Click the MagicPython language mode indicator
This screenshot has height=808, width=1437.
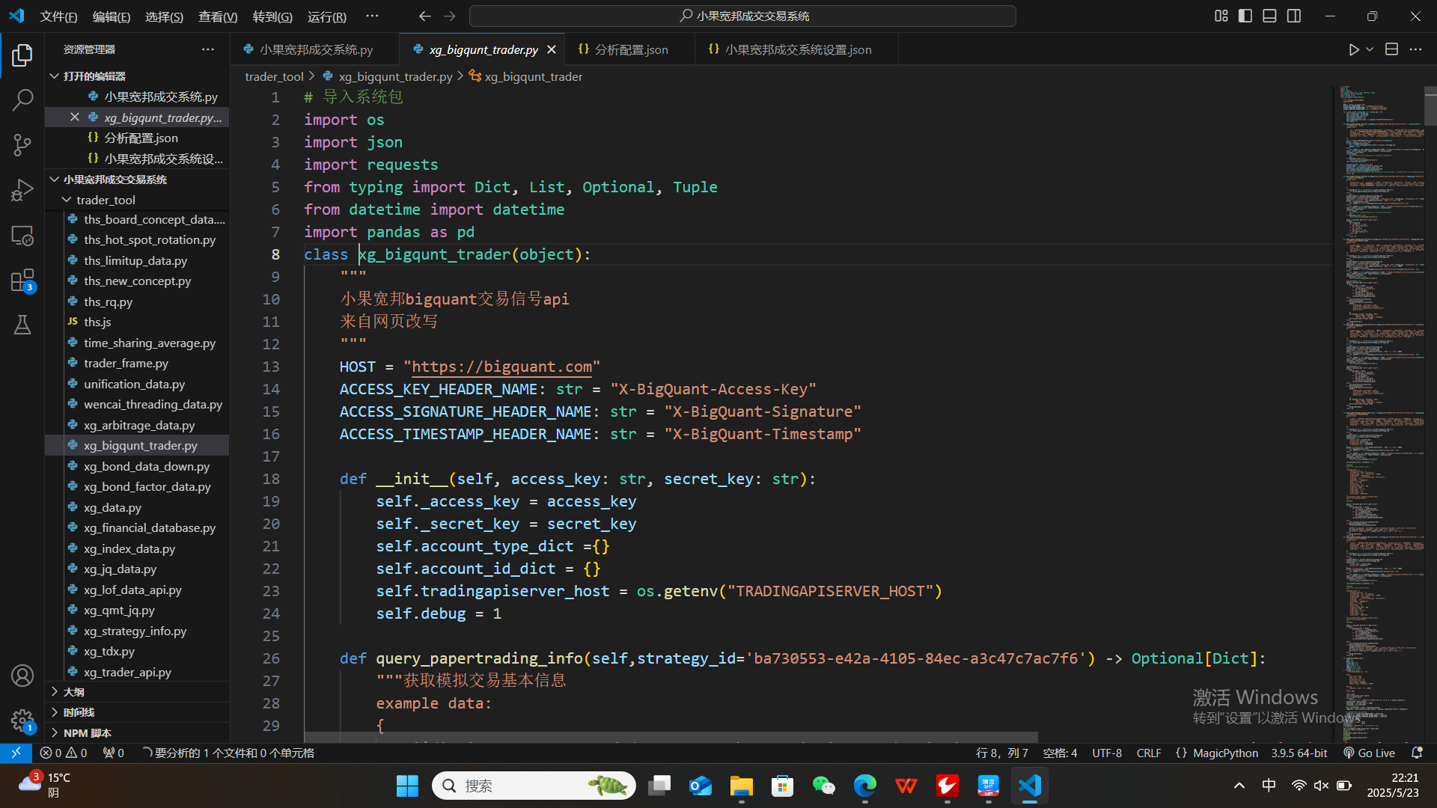(x=1224, y=753)
